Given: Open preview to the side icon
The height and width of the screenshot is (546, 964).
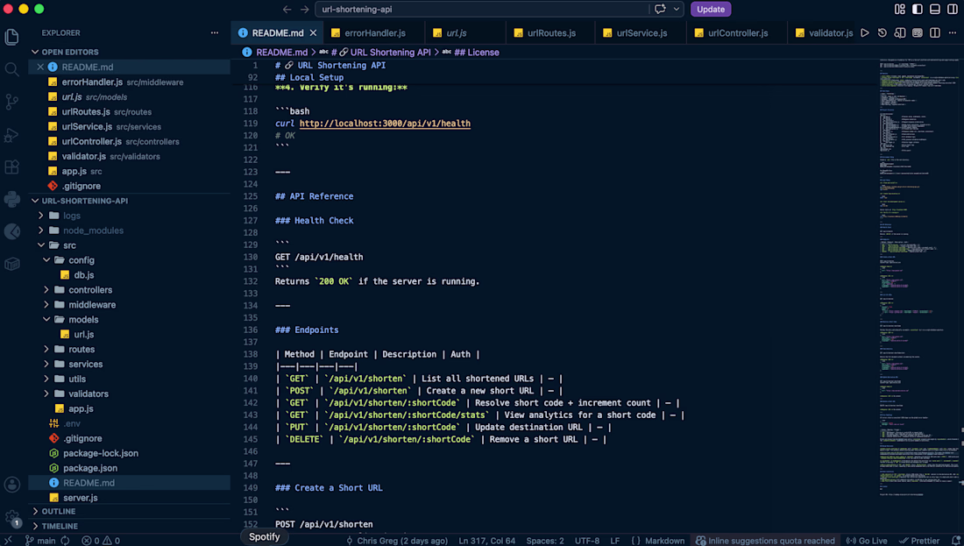Looking at the screenshot, I should click(900, 33).
